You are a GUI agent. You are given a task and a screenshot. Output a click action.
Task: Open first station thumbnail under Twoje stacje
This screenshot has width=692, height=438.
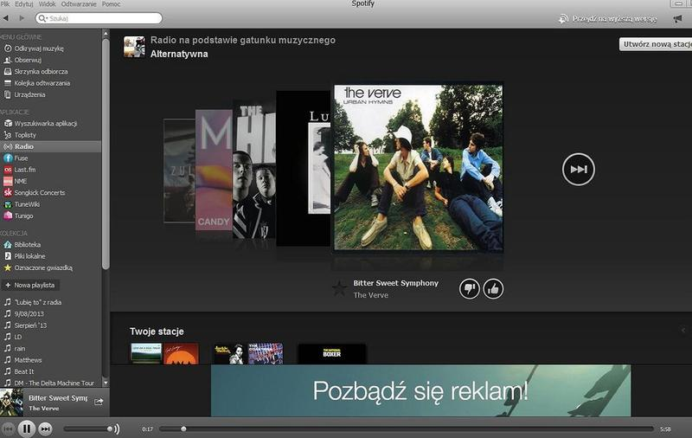pyautogui.click(x=164, y=354)
